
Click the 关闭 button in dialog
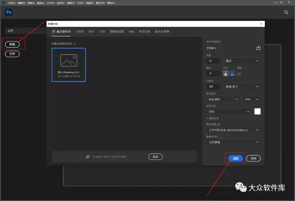tap(254, 158)
